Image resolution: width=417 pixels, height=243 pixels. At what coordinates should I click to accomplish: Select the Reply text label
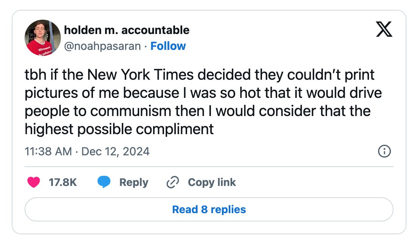coord(134,183)
